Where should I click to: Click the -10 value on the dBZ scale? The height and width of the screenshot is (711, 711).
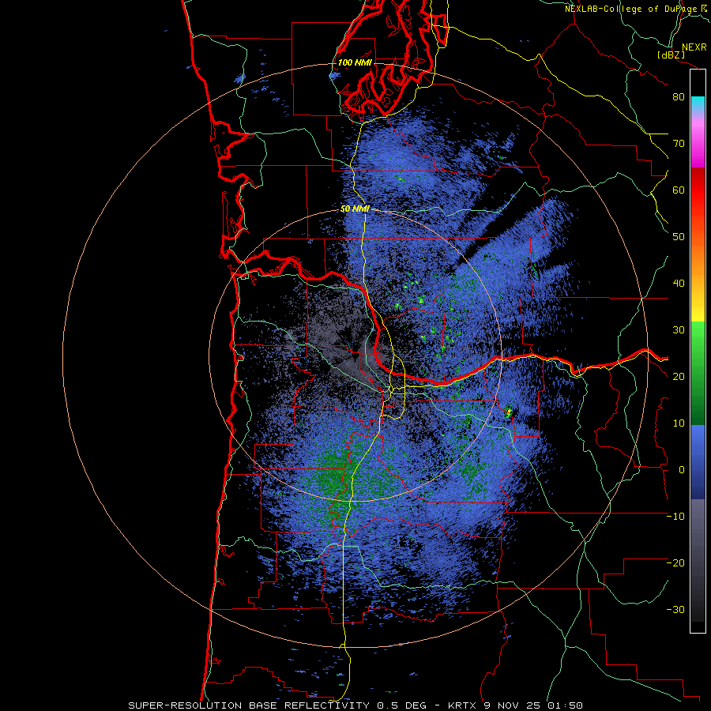pos(675,517)
